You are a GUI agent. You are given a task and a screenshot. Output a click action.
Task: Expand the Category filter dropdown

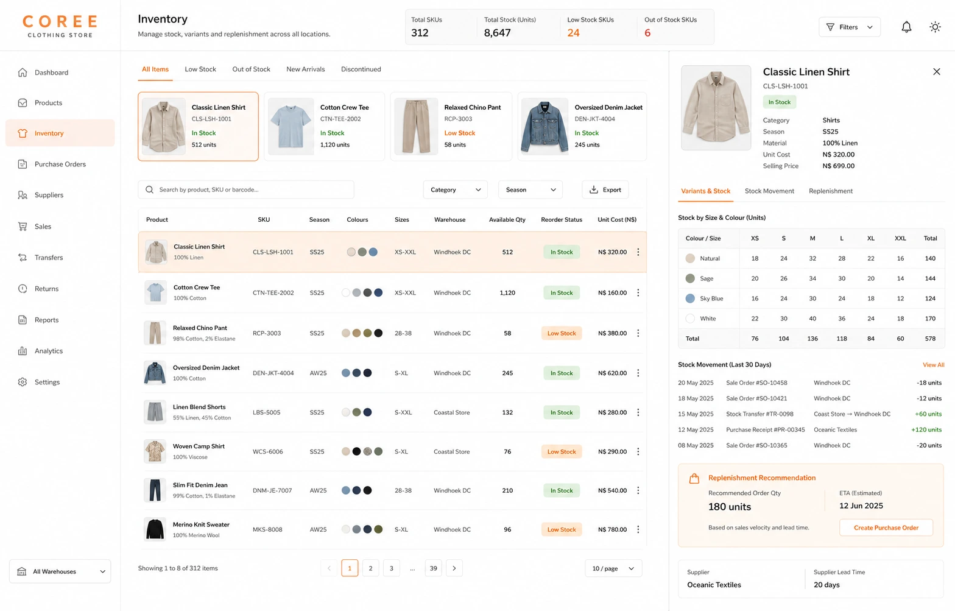456,190
